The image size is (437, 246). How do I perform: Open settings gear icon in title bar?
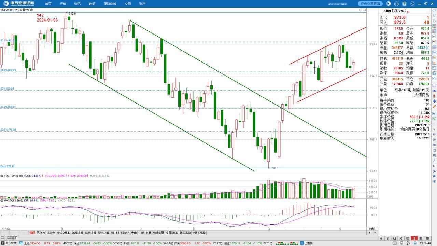[x=412, y=4]
